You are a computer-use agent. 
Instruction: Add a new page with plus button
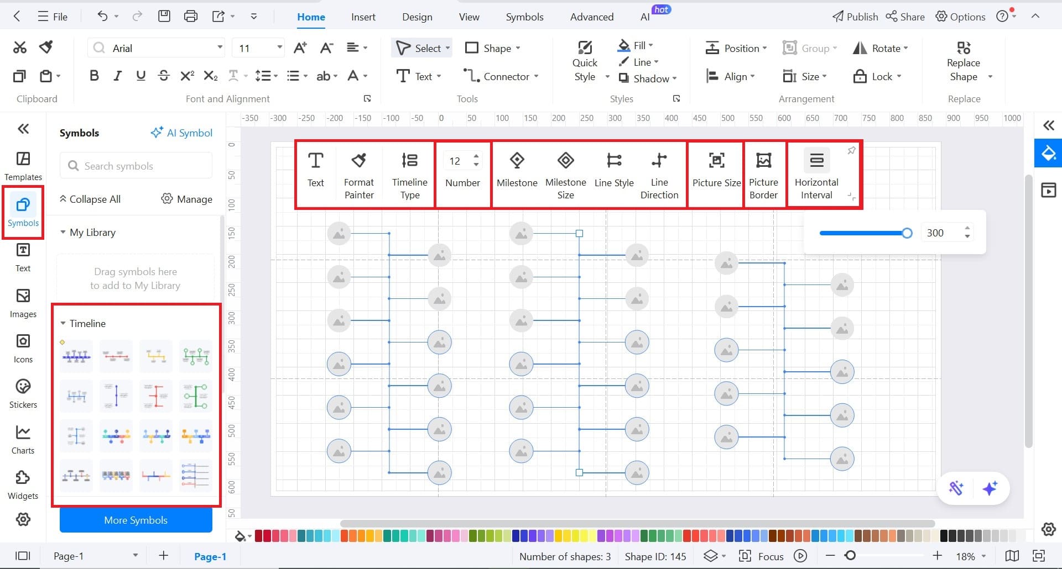click(163, 555)
